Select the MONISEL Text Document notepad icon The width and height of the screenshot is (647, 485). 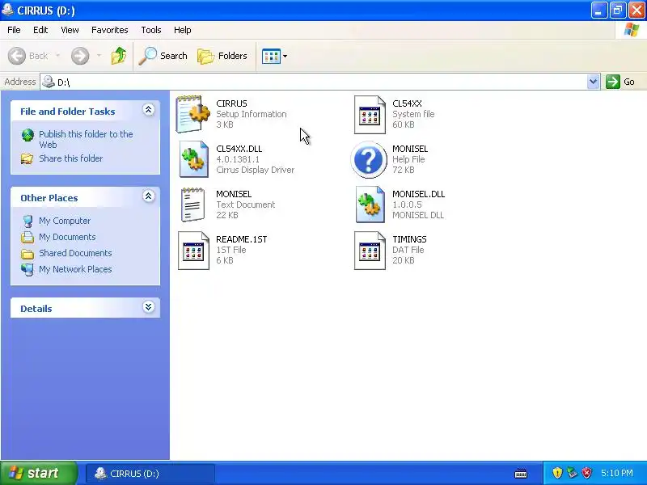[192, 205]
